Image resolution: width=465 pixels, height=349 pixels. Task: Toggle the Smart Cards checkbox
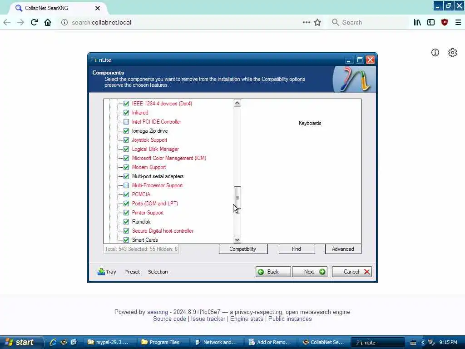pos(126,240)
